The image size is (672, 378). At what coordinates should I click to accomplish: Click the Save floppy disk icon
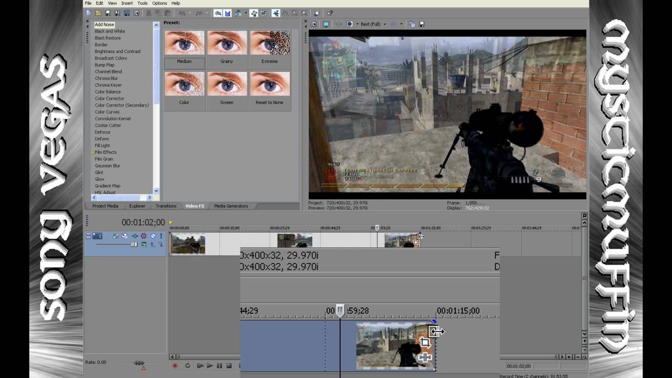(x=108, y=13)
